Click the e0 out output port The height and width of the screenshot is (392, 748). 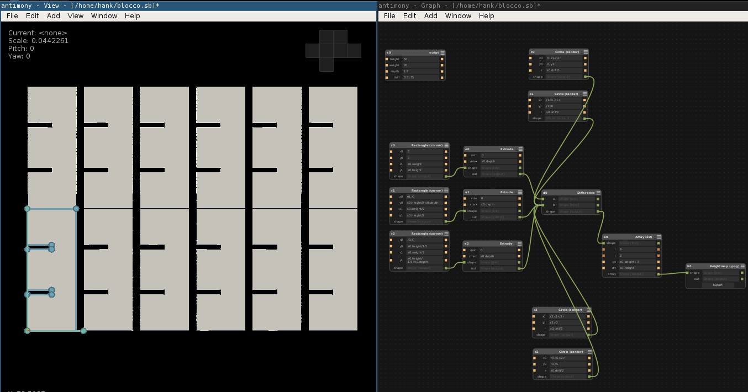click(x=520, y=174)
